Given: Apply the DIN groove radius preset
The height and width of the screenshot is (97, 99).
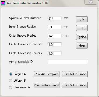Looking at the screenshot, I should pyautogui.click(x=82, y=19).
